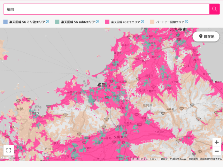Image resolution: width=223 pixels, height=167 pixels.
Task: Click the 福岡県 prefecture label
Action: click(147, 105)
